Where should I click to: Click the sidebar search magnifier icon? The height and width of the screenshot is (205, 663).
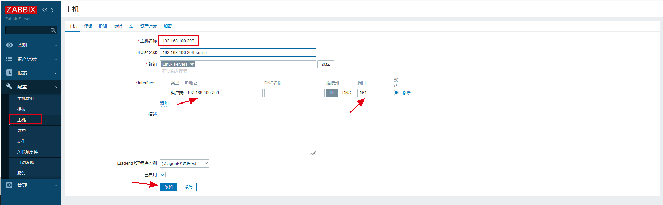pyautogui.click(x=53, y=31)
